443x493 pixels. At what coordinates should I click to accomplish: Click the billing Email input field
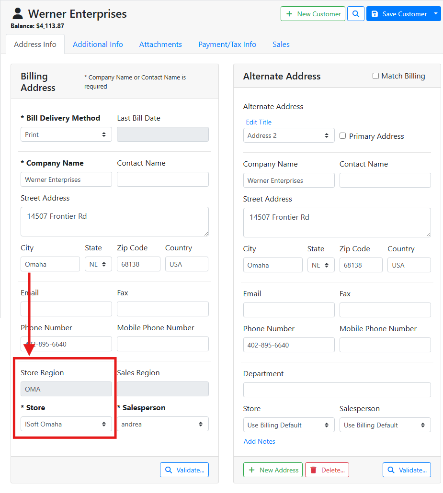click(x=66, y=309)
